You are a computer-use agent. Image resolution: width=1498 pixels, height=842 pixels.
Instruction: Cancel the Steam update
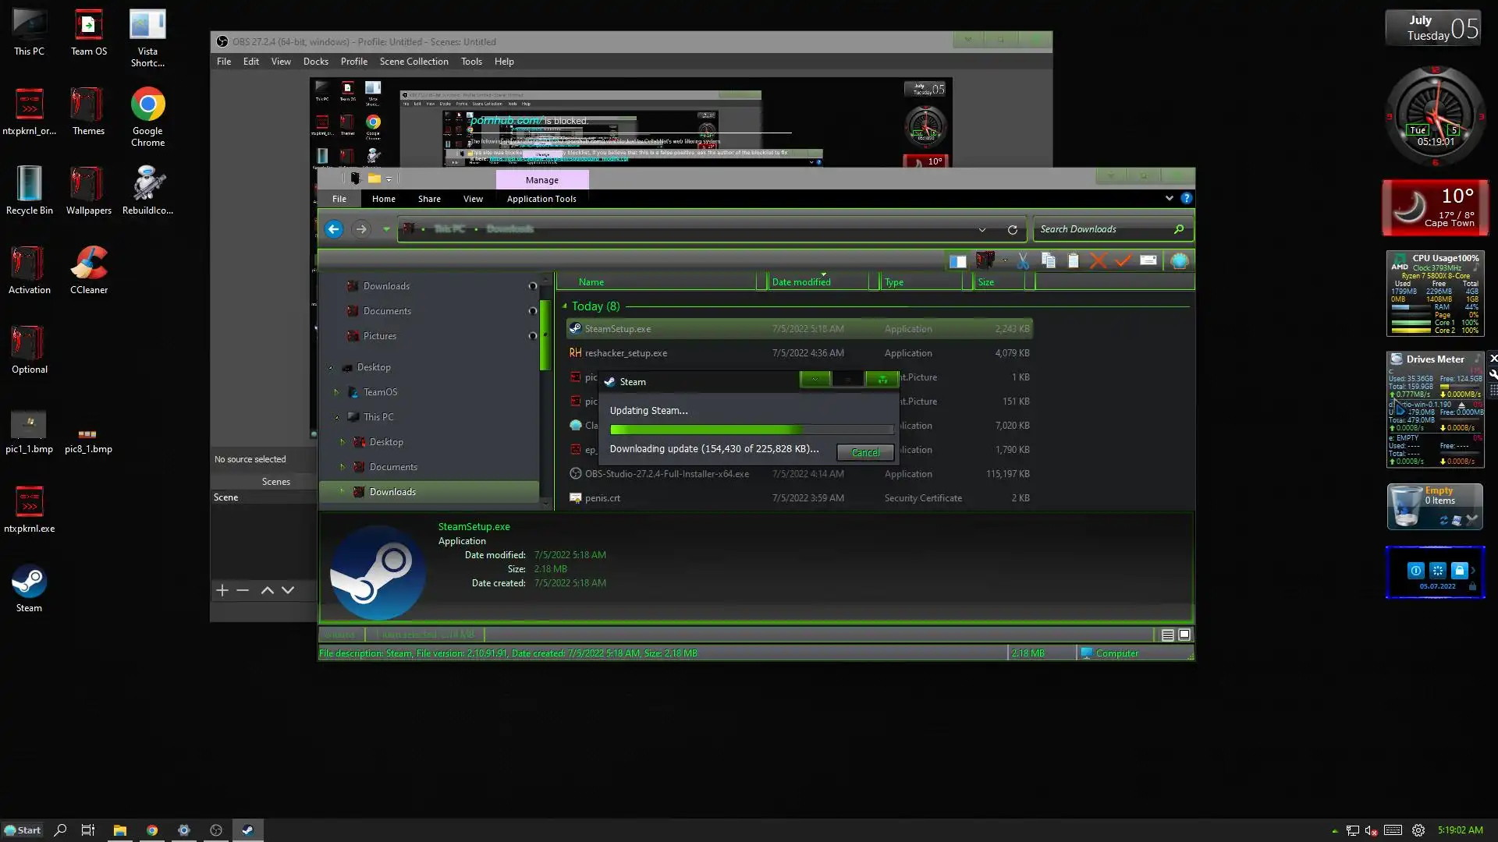click(864, 453)
